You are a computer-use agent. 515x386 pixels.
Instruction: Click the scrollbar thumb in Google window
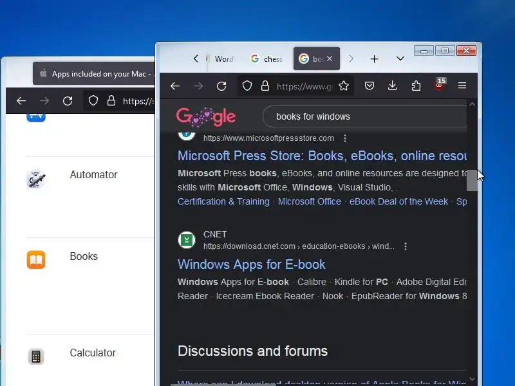pyautogui.click(x=472, y=180)
